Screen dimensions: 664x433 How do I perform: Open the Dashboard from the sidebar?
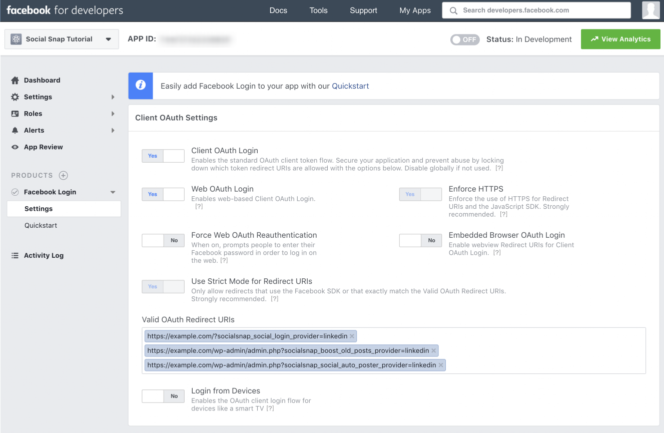click(x=42, y=80)
